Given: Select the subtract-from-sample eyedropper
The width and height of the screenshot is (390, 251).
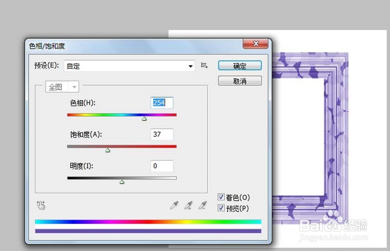Looking at the screenshot, I should [203, 205].
